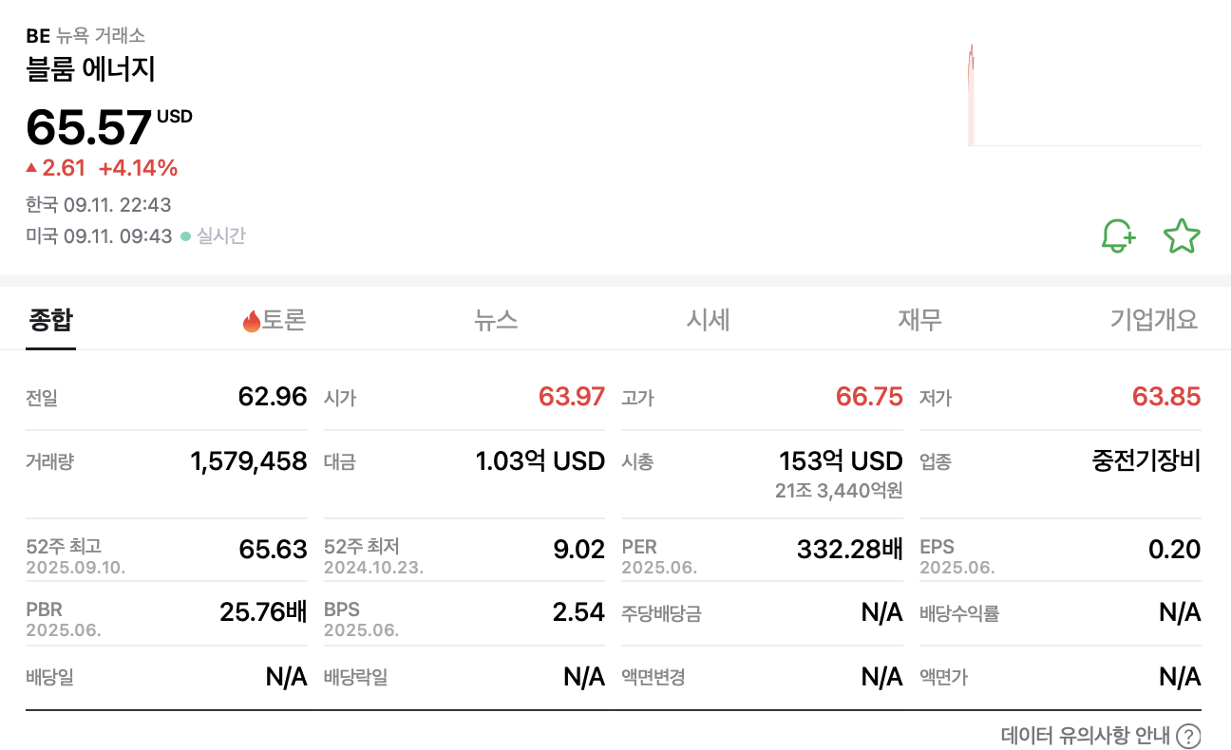Click the 고가 value 66.75
Image resolution: width=1231 pixels, height=750 pixels.
[869, 397]
